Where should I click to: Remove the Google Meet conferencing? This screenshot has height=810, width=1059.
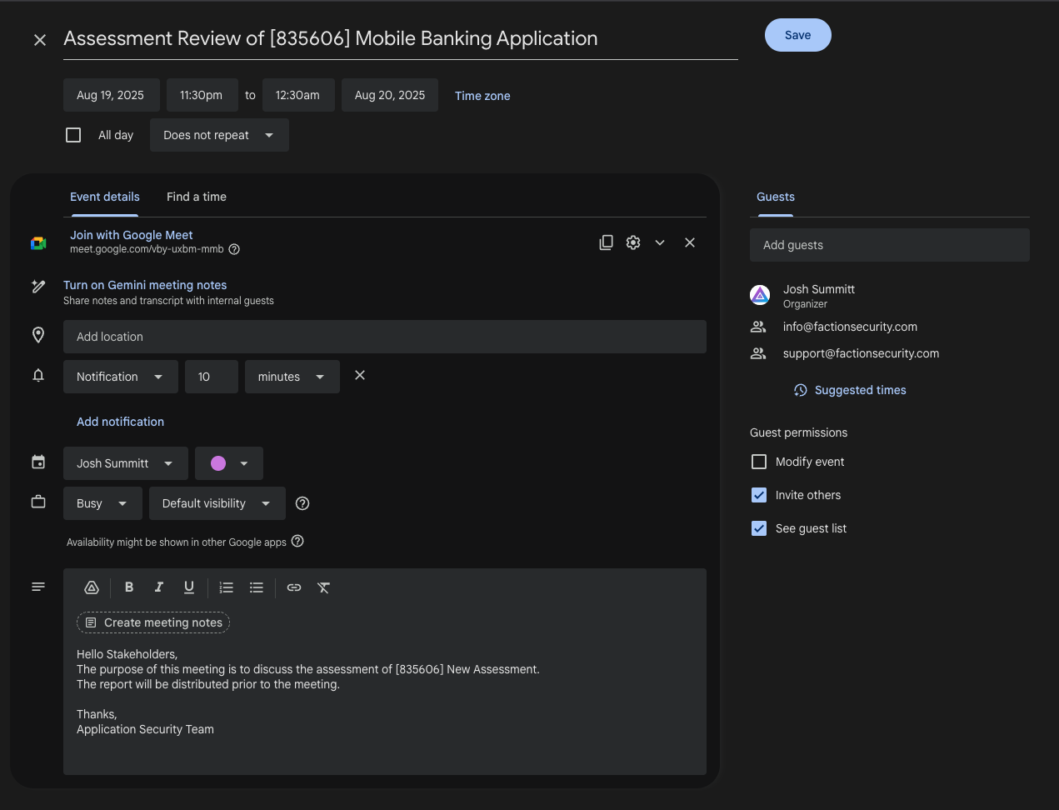click(x=690, y=242)
